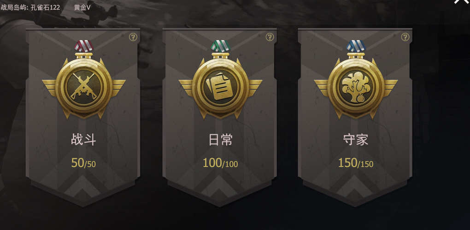Viewport: 470px width, 230px height.
Task: Click the tree home-guard medal icon
Action: pyautogui.click(x=356, y=87)
